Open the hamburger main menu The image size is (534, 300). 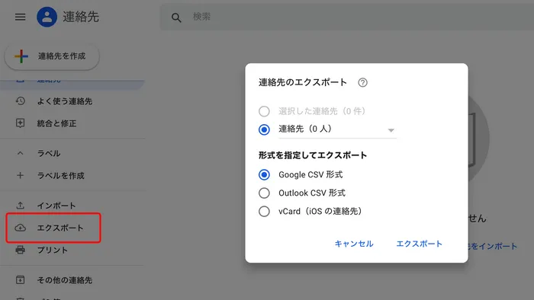[20, 17]
